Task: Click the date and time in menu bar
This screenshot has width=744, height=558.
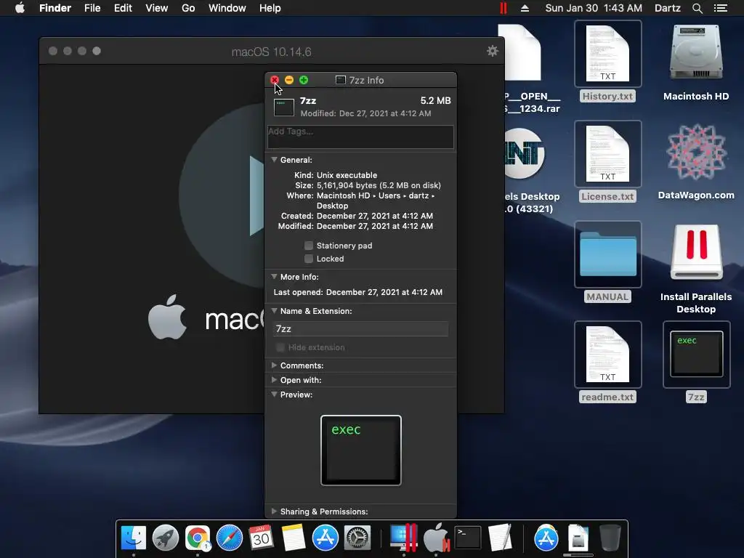Action: point(594,8)
